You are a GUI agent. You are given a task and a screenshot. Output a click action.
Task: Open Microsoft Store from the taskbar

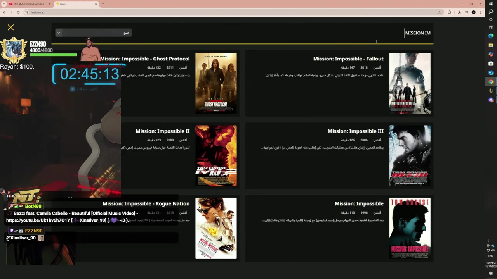(491, 63)
